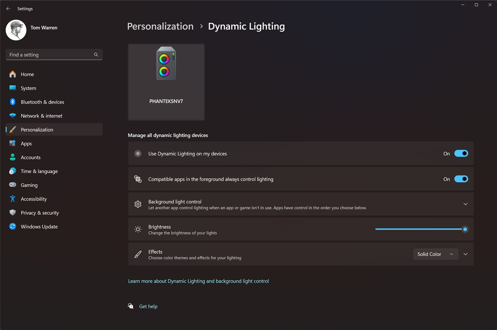Click the Windows Update sync icon
The height and width of the screenshot is (330, 497).
(13, 226)
